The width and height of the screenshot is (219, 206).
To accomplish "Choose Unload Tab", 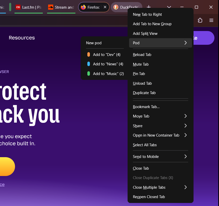I will pyautogui.click(x=160, y=83).
